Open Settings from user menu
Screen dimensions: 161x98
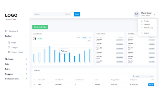tap(147, 24)
